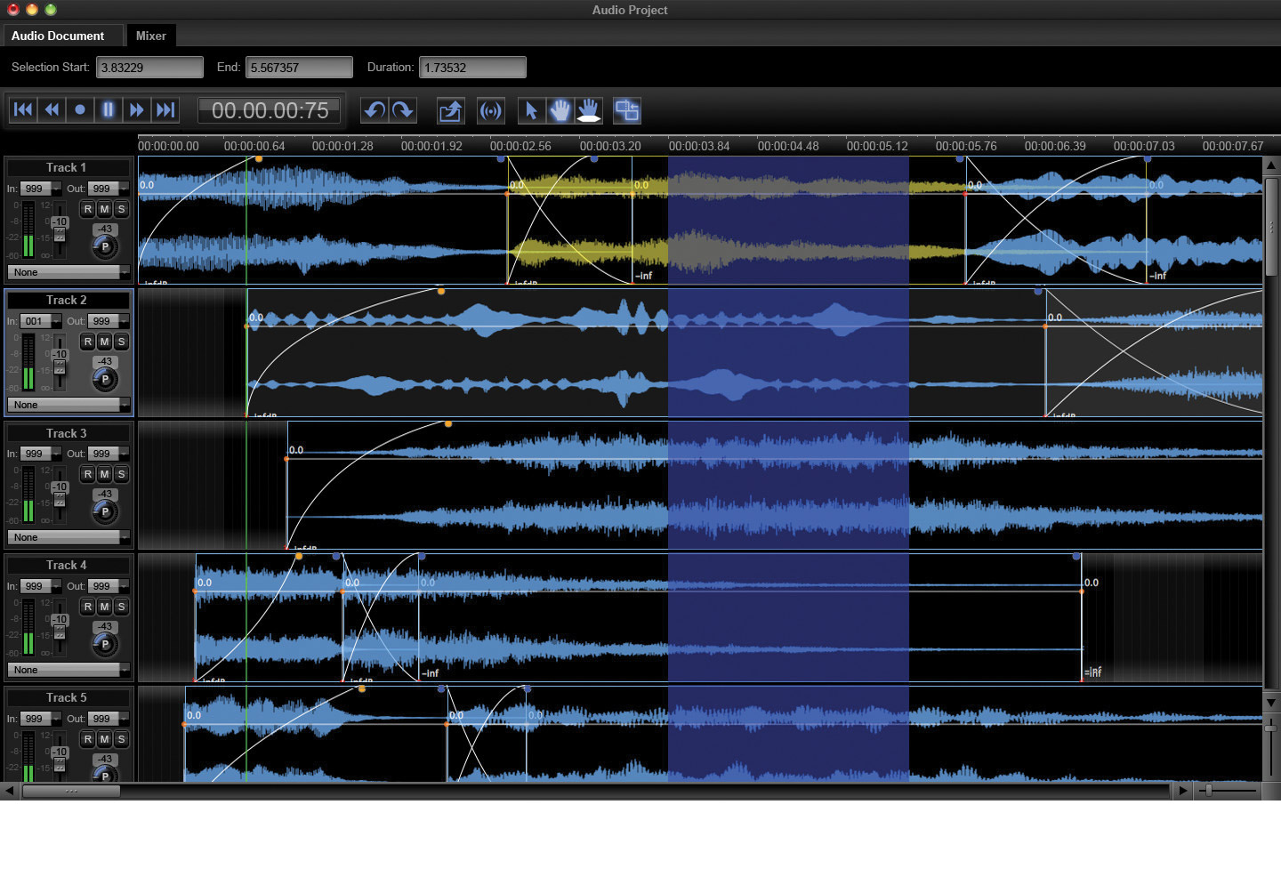The width and height of the screenshot is (1281, 893).
Task: Click the skip to start transport button
Action: click(23, 109)
